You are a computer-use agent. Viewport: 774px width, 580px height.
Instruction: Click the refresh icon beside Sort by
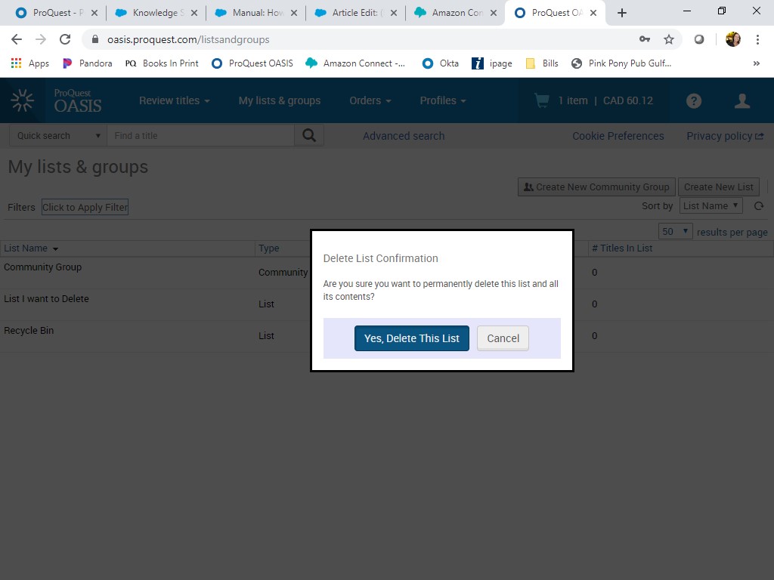click(x=759, y=206)
